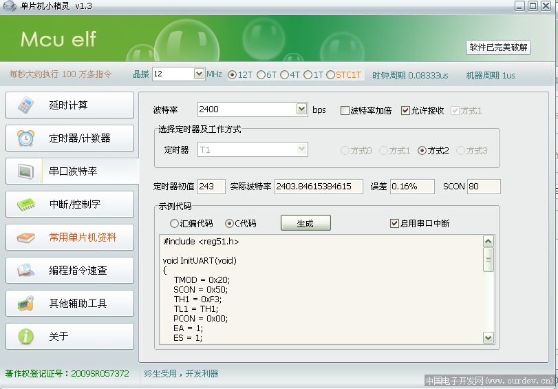The width and height of the screenshot is (558, 389).
Task: Open the 编程指令速查 tab
Action: [x=69, y=270]
